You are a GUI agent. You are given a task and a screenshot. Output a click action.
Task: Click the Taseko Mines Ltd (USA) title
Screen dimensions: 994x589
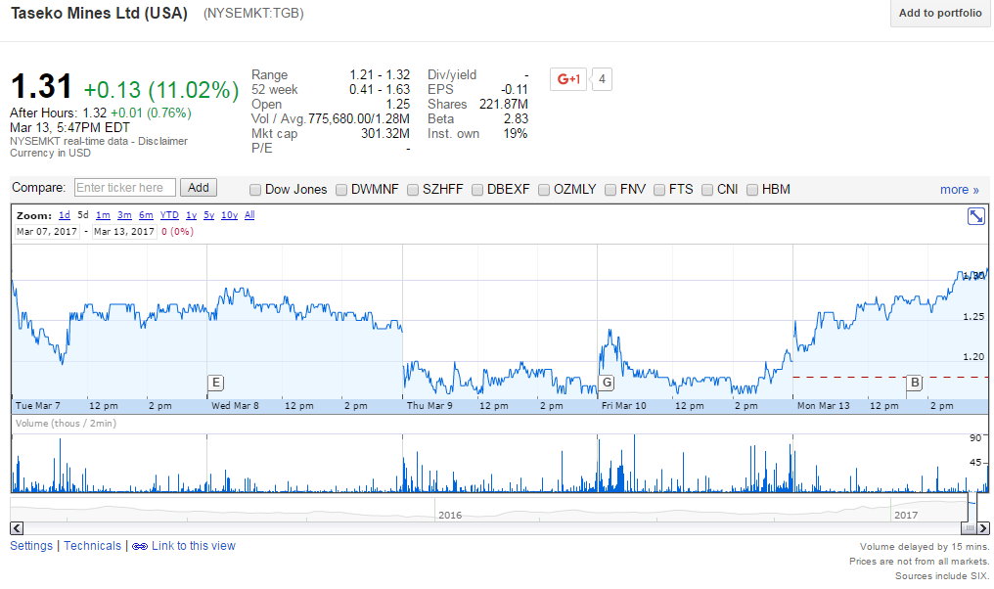tap(100, 14)
